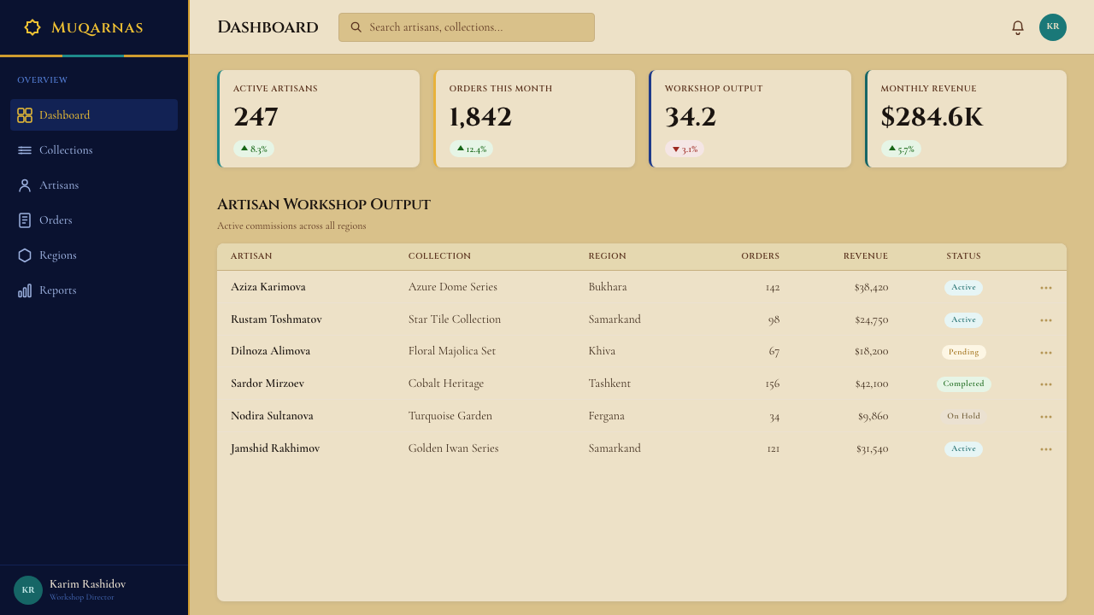Click the Azure Dome Series collection
This screenshot has height=615, width=1094.
(x=453, y=287)
